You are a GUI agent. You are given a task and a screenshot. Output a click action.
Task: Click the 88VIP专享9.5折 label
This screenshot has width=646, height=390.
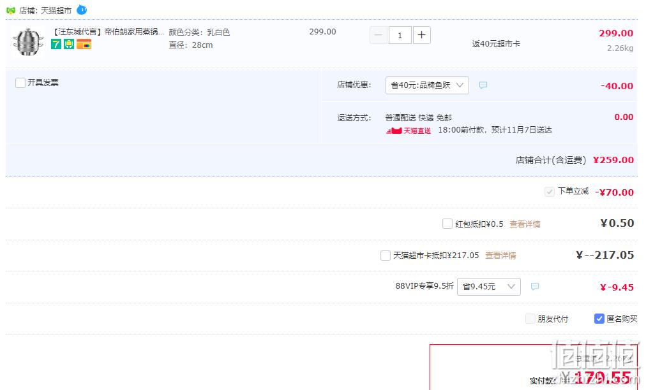coord(424,286)
